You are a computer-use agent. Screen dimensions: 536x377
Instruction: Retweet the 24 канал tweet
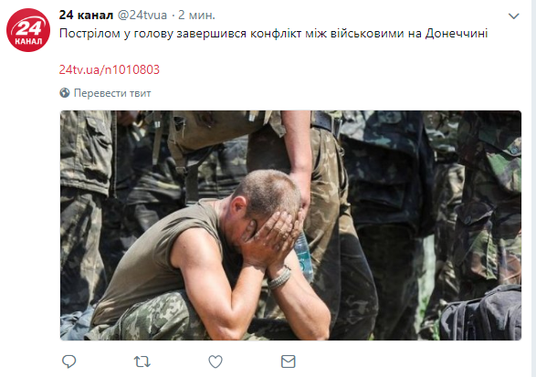click(x=142, y=361)
